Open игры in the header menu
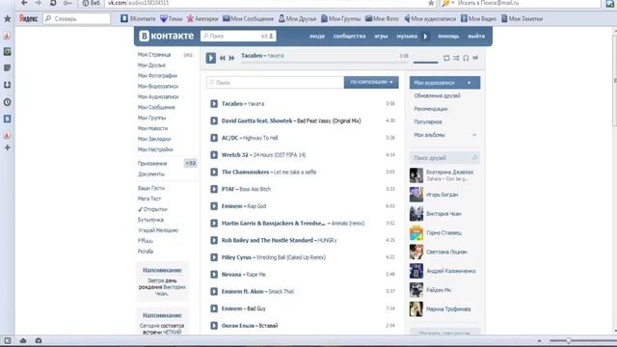Image resolution: width=617 pixels, height=347 pixels. (381, 37)
